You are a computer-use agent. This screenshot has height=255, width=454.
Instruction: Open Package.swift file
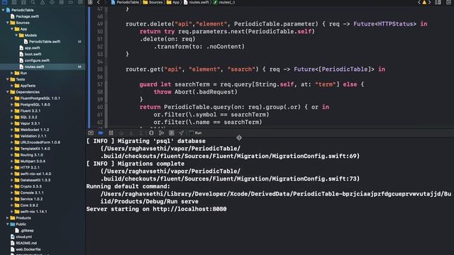(x=27, y=16)
